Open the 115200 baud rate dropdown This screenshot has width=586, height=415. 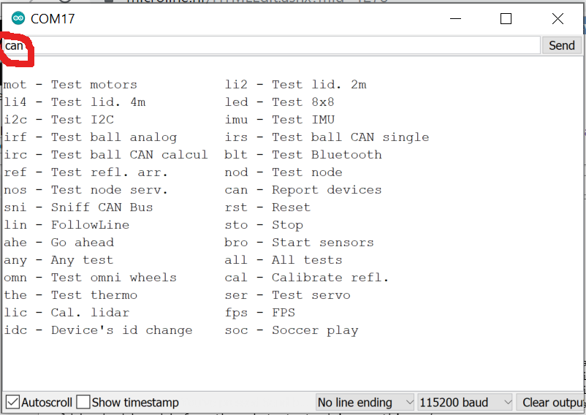465,403
